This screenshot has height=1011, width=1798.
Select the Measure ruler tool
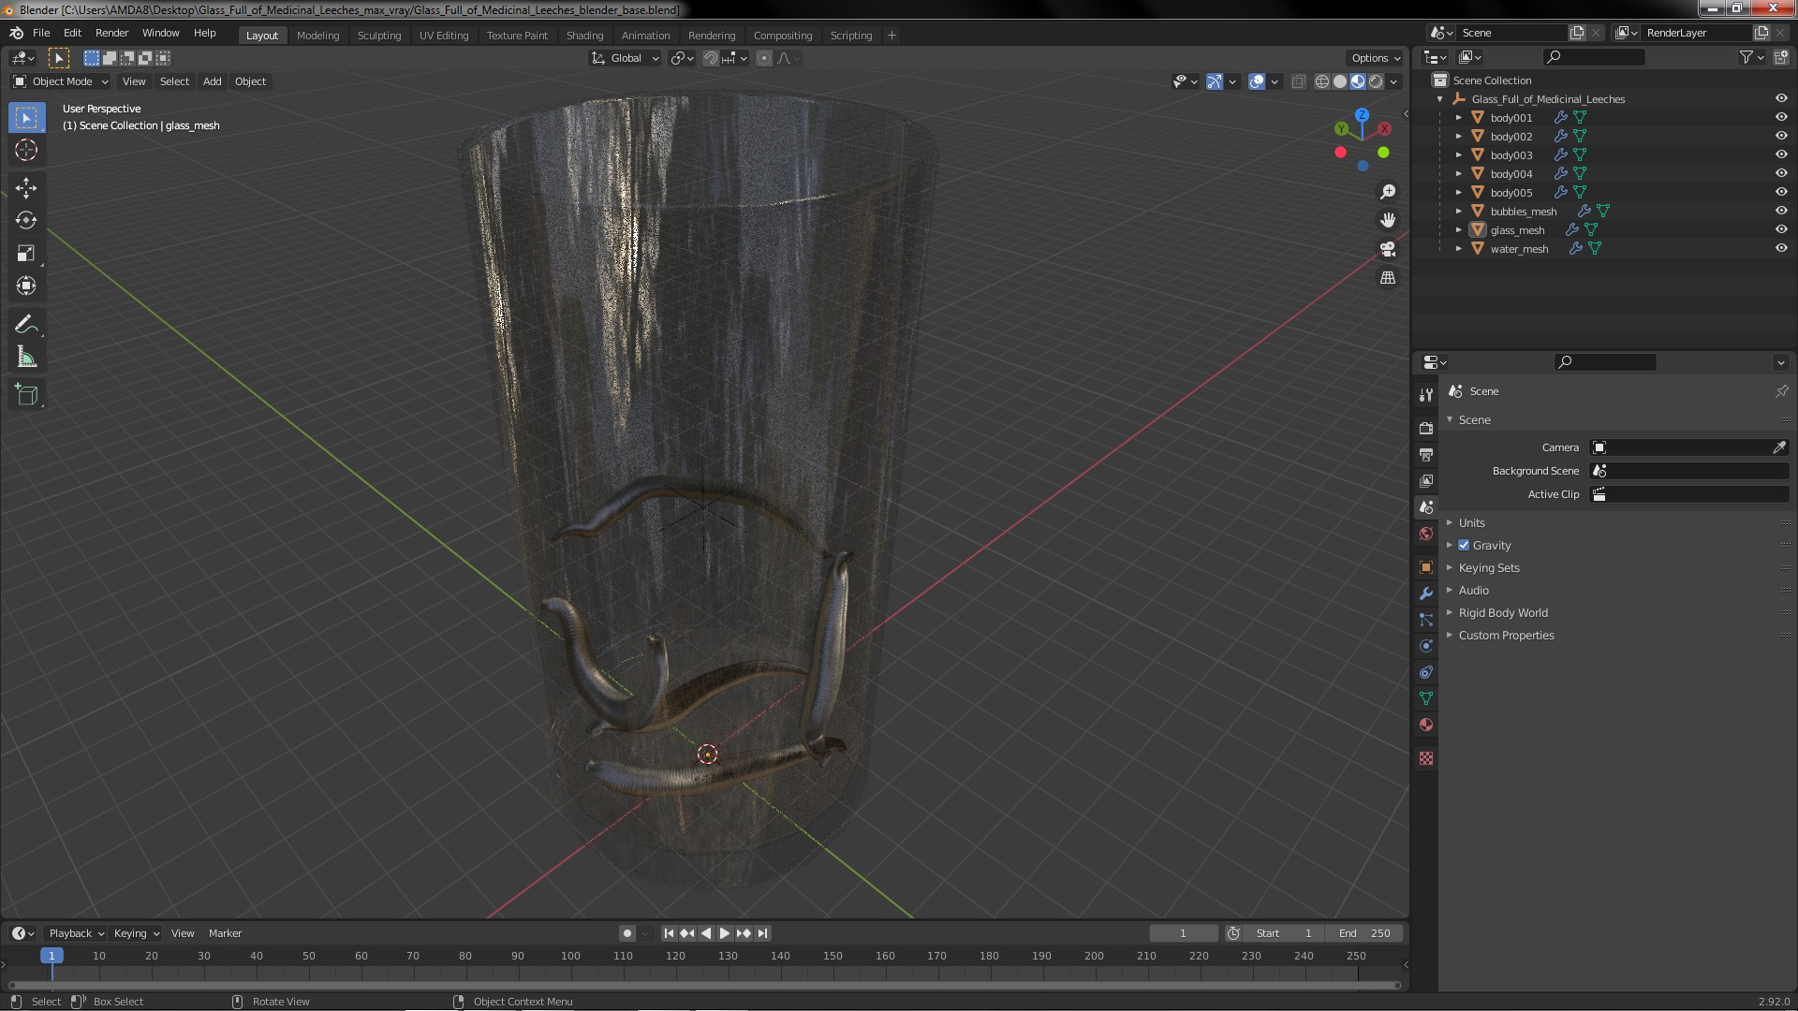26,358
